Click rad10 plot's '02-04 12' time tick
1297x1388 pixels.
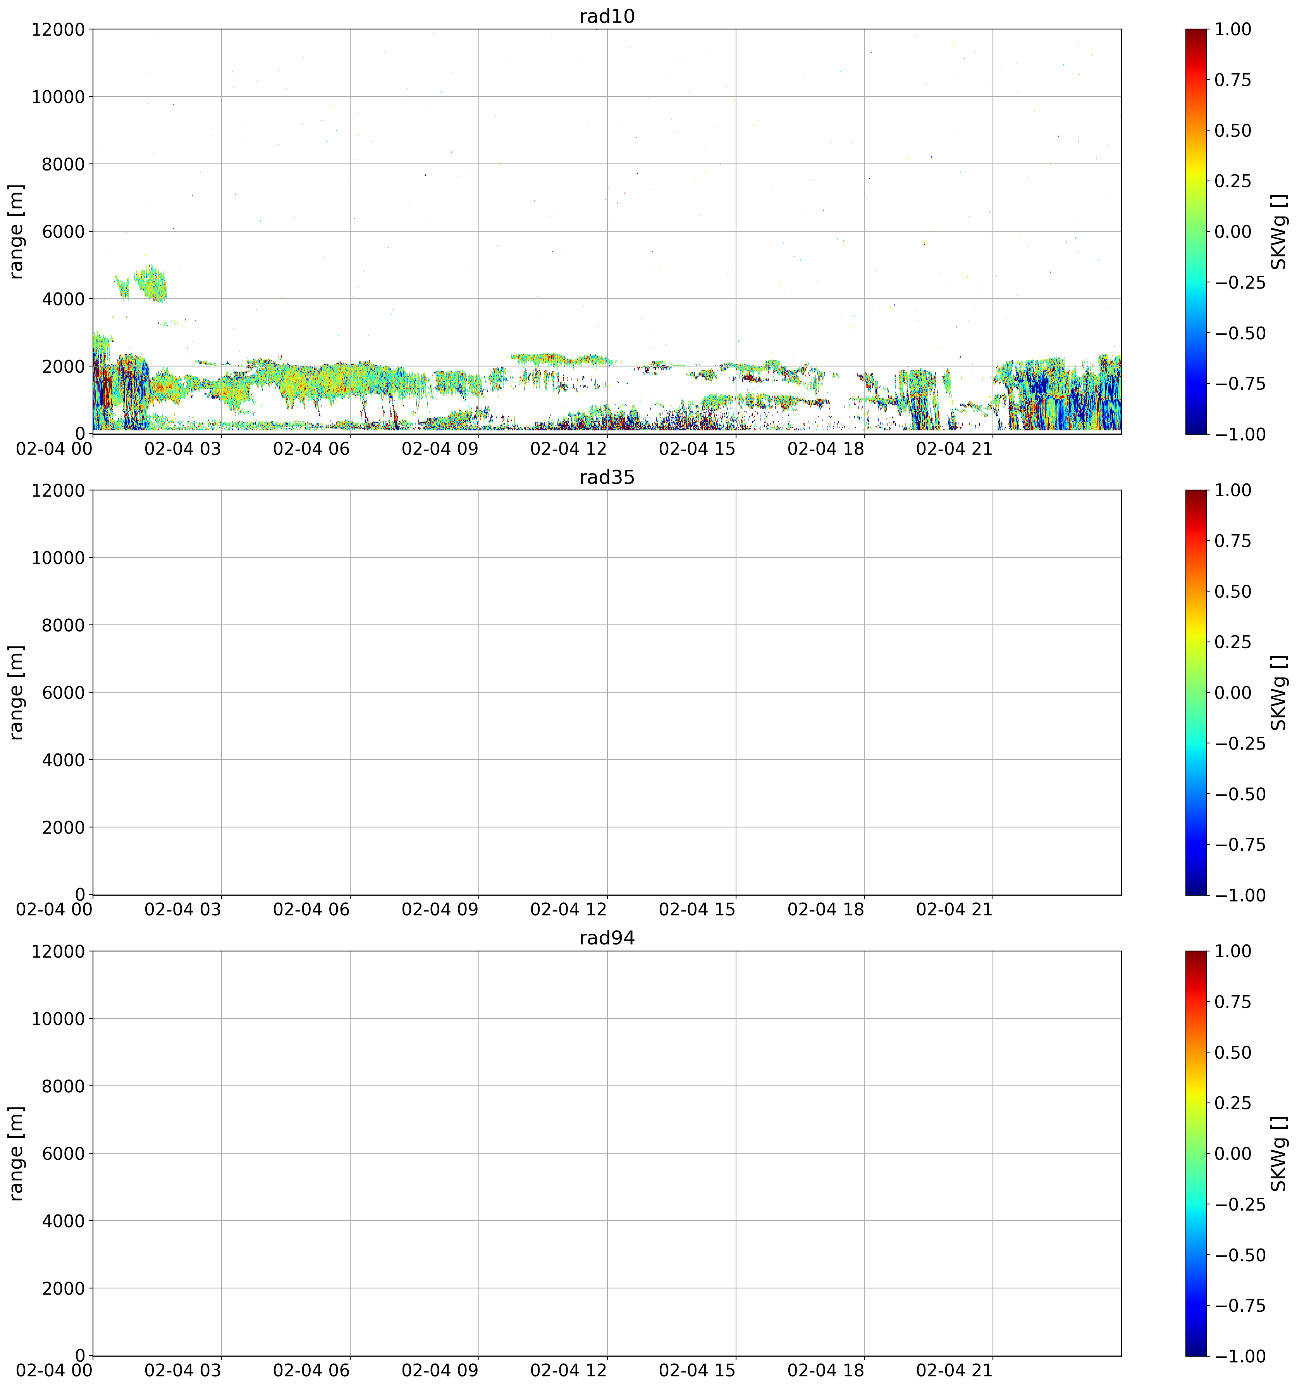568,449
